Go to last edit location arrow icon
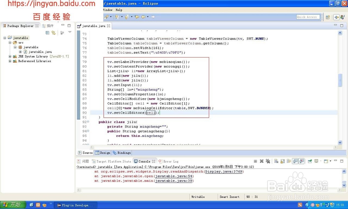Screen dimensions: 348x209 137,17
